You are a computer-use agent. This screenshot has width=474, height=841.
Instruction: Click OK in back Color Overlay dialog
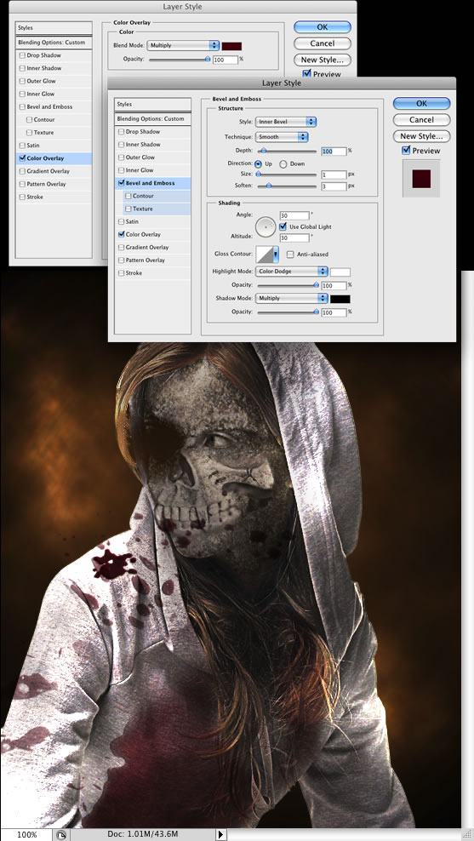323,27
